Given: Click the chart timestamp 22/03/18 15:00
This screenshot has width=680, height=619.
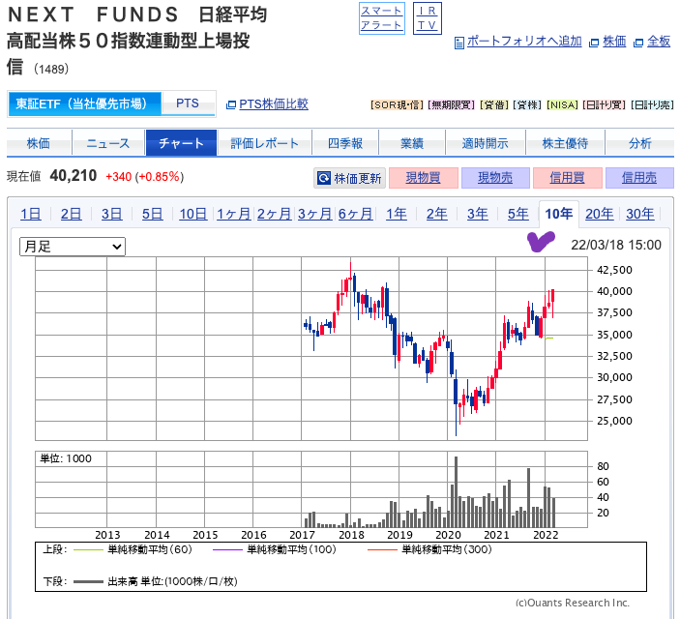Looking at the screenshot, I should (616, 245).
